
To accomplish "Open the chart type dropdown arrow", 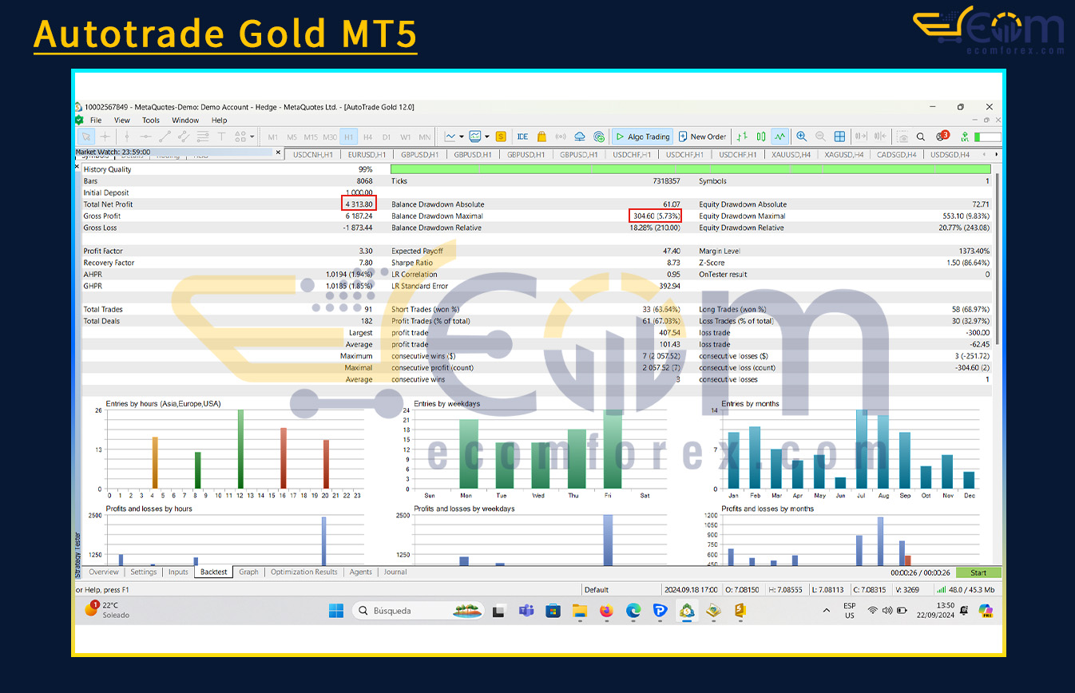I will [x=462, y=137].
